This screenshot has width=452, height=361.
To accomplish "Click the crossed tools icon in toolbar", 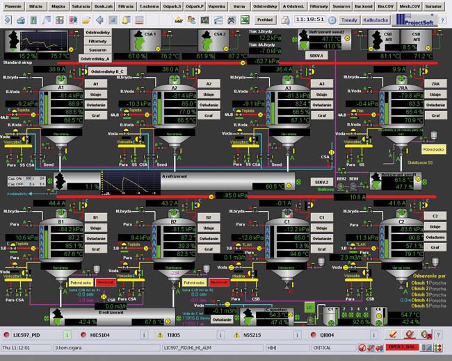I will point(232,20).
